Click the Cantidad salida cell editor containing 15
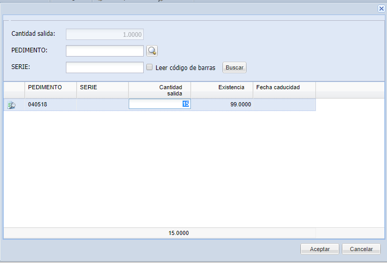387x263 pixels. click(159, 104)
